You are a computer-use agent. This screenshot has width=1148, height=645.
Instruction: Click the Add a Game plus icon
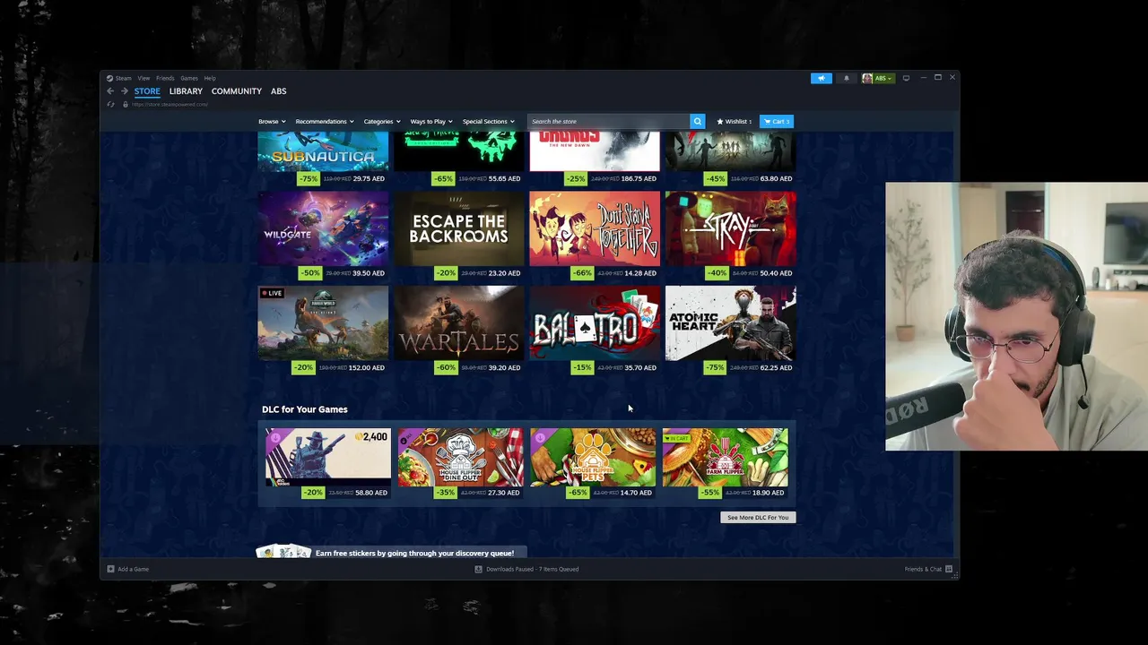point(110,569)
